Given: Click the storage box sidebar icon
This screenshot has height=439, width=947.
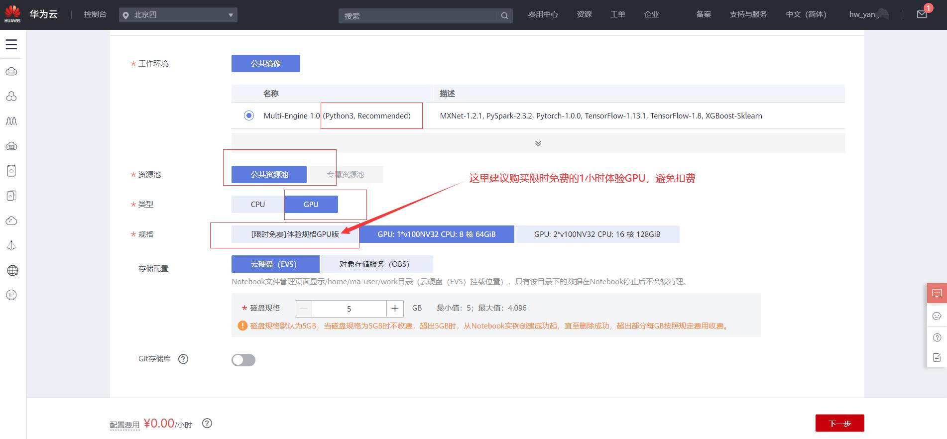Looking at the screenshot, I should [x=11, y=171].
